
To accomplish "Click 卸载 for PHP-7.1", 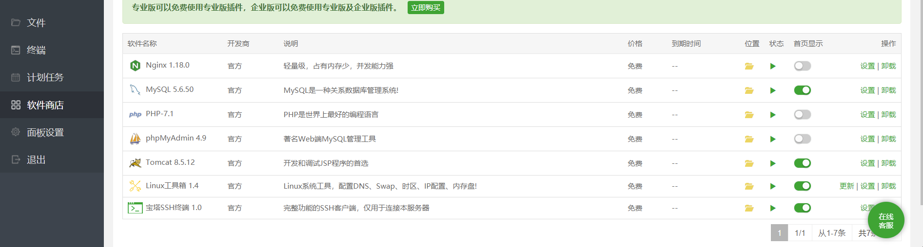I will (x=888, y=115).
